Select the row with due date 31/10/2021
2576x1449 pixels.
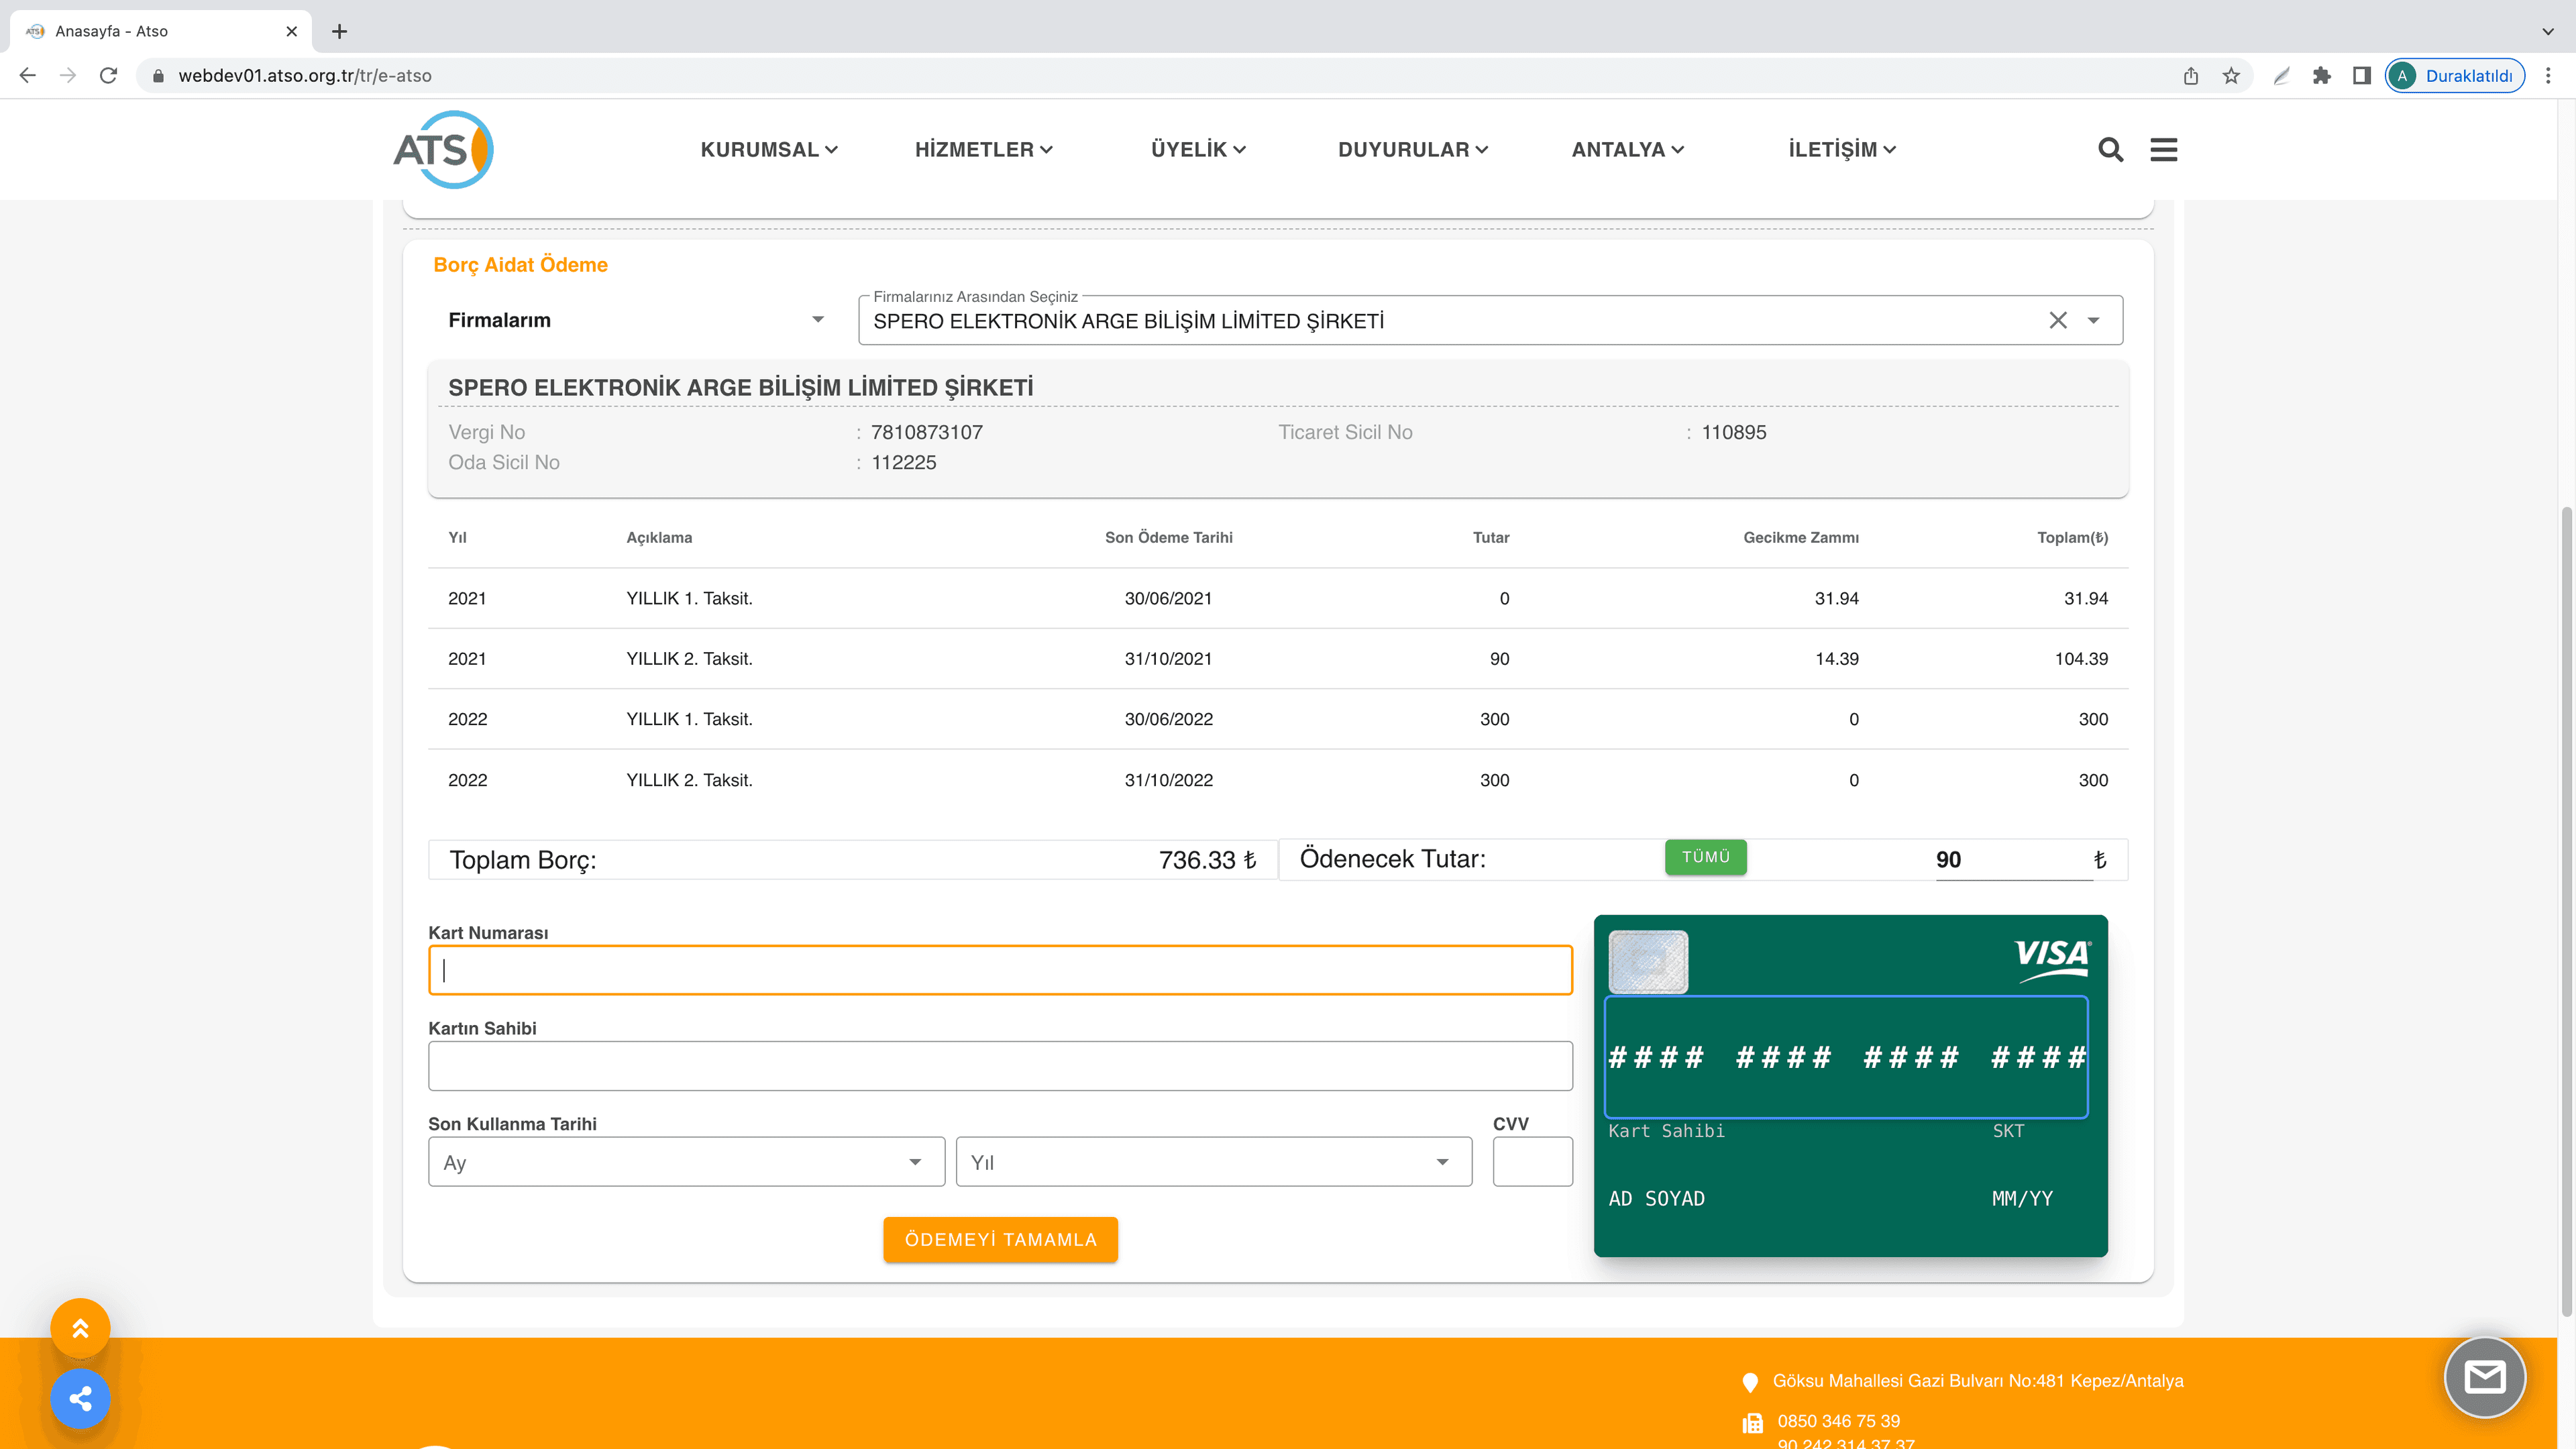pos(1278,659)
